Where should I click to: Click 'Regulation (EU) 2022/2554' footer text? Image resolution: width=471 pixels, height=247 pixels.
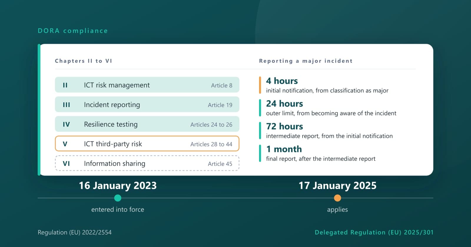[x=75, y=232]
